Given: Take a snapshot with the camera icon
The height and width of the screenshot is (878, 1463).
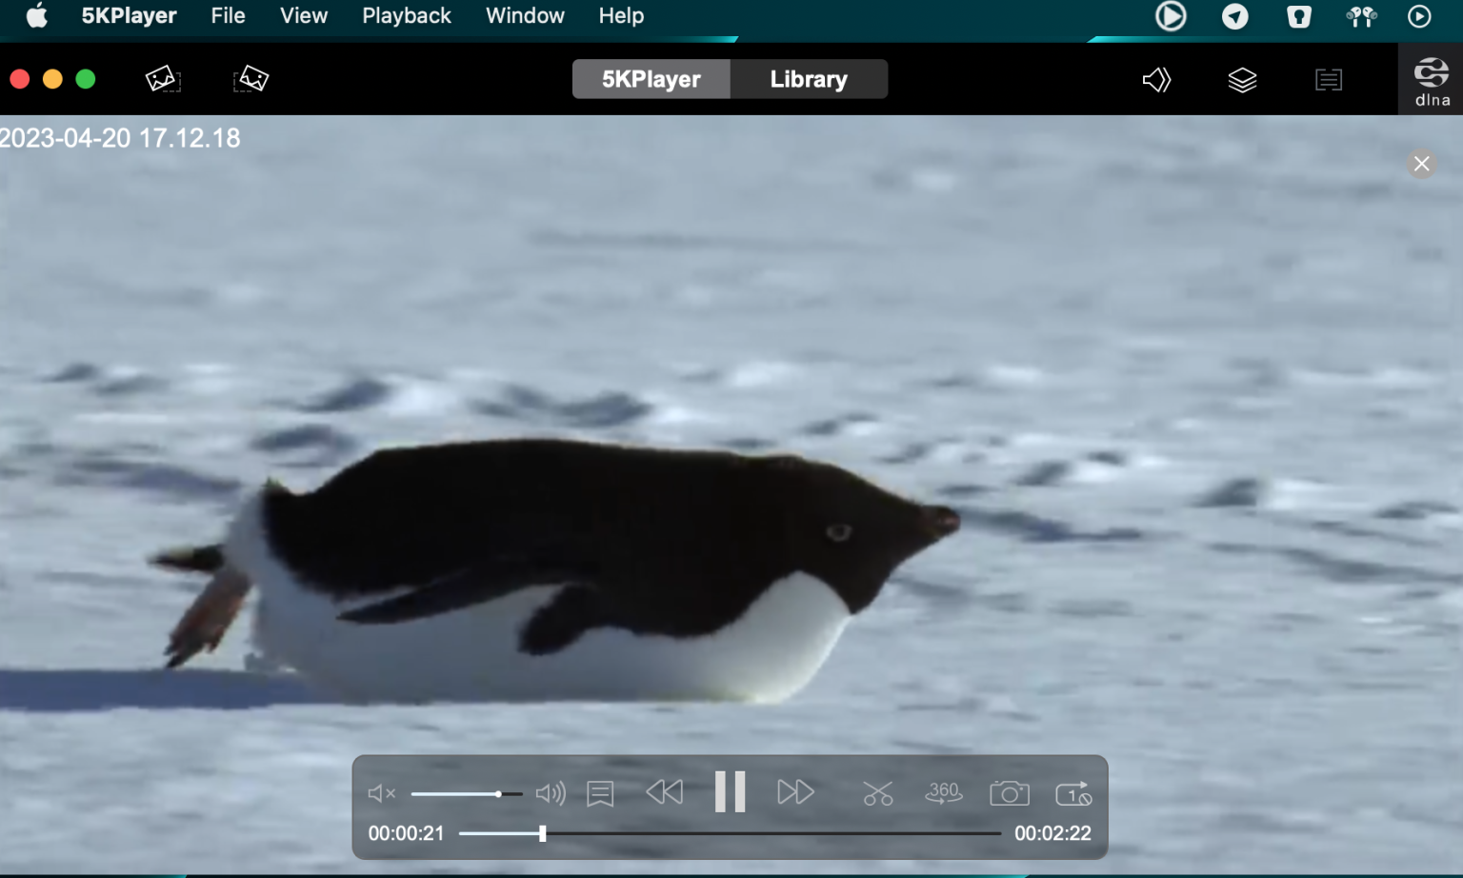Looking at the screenshot, I should pos(1009,793).
